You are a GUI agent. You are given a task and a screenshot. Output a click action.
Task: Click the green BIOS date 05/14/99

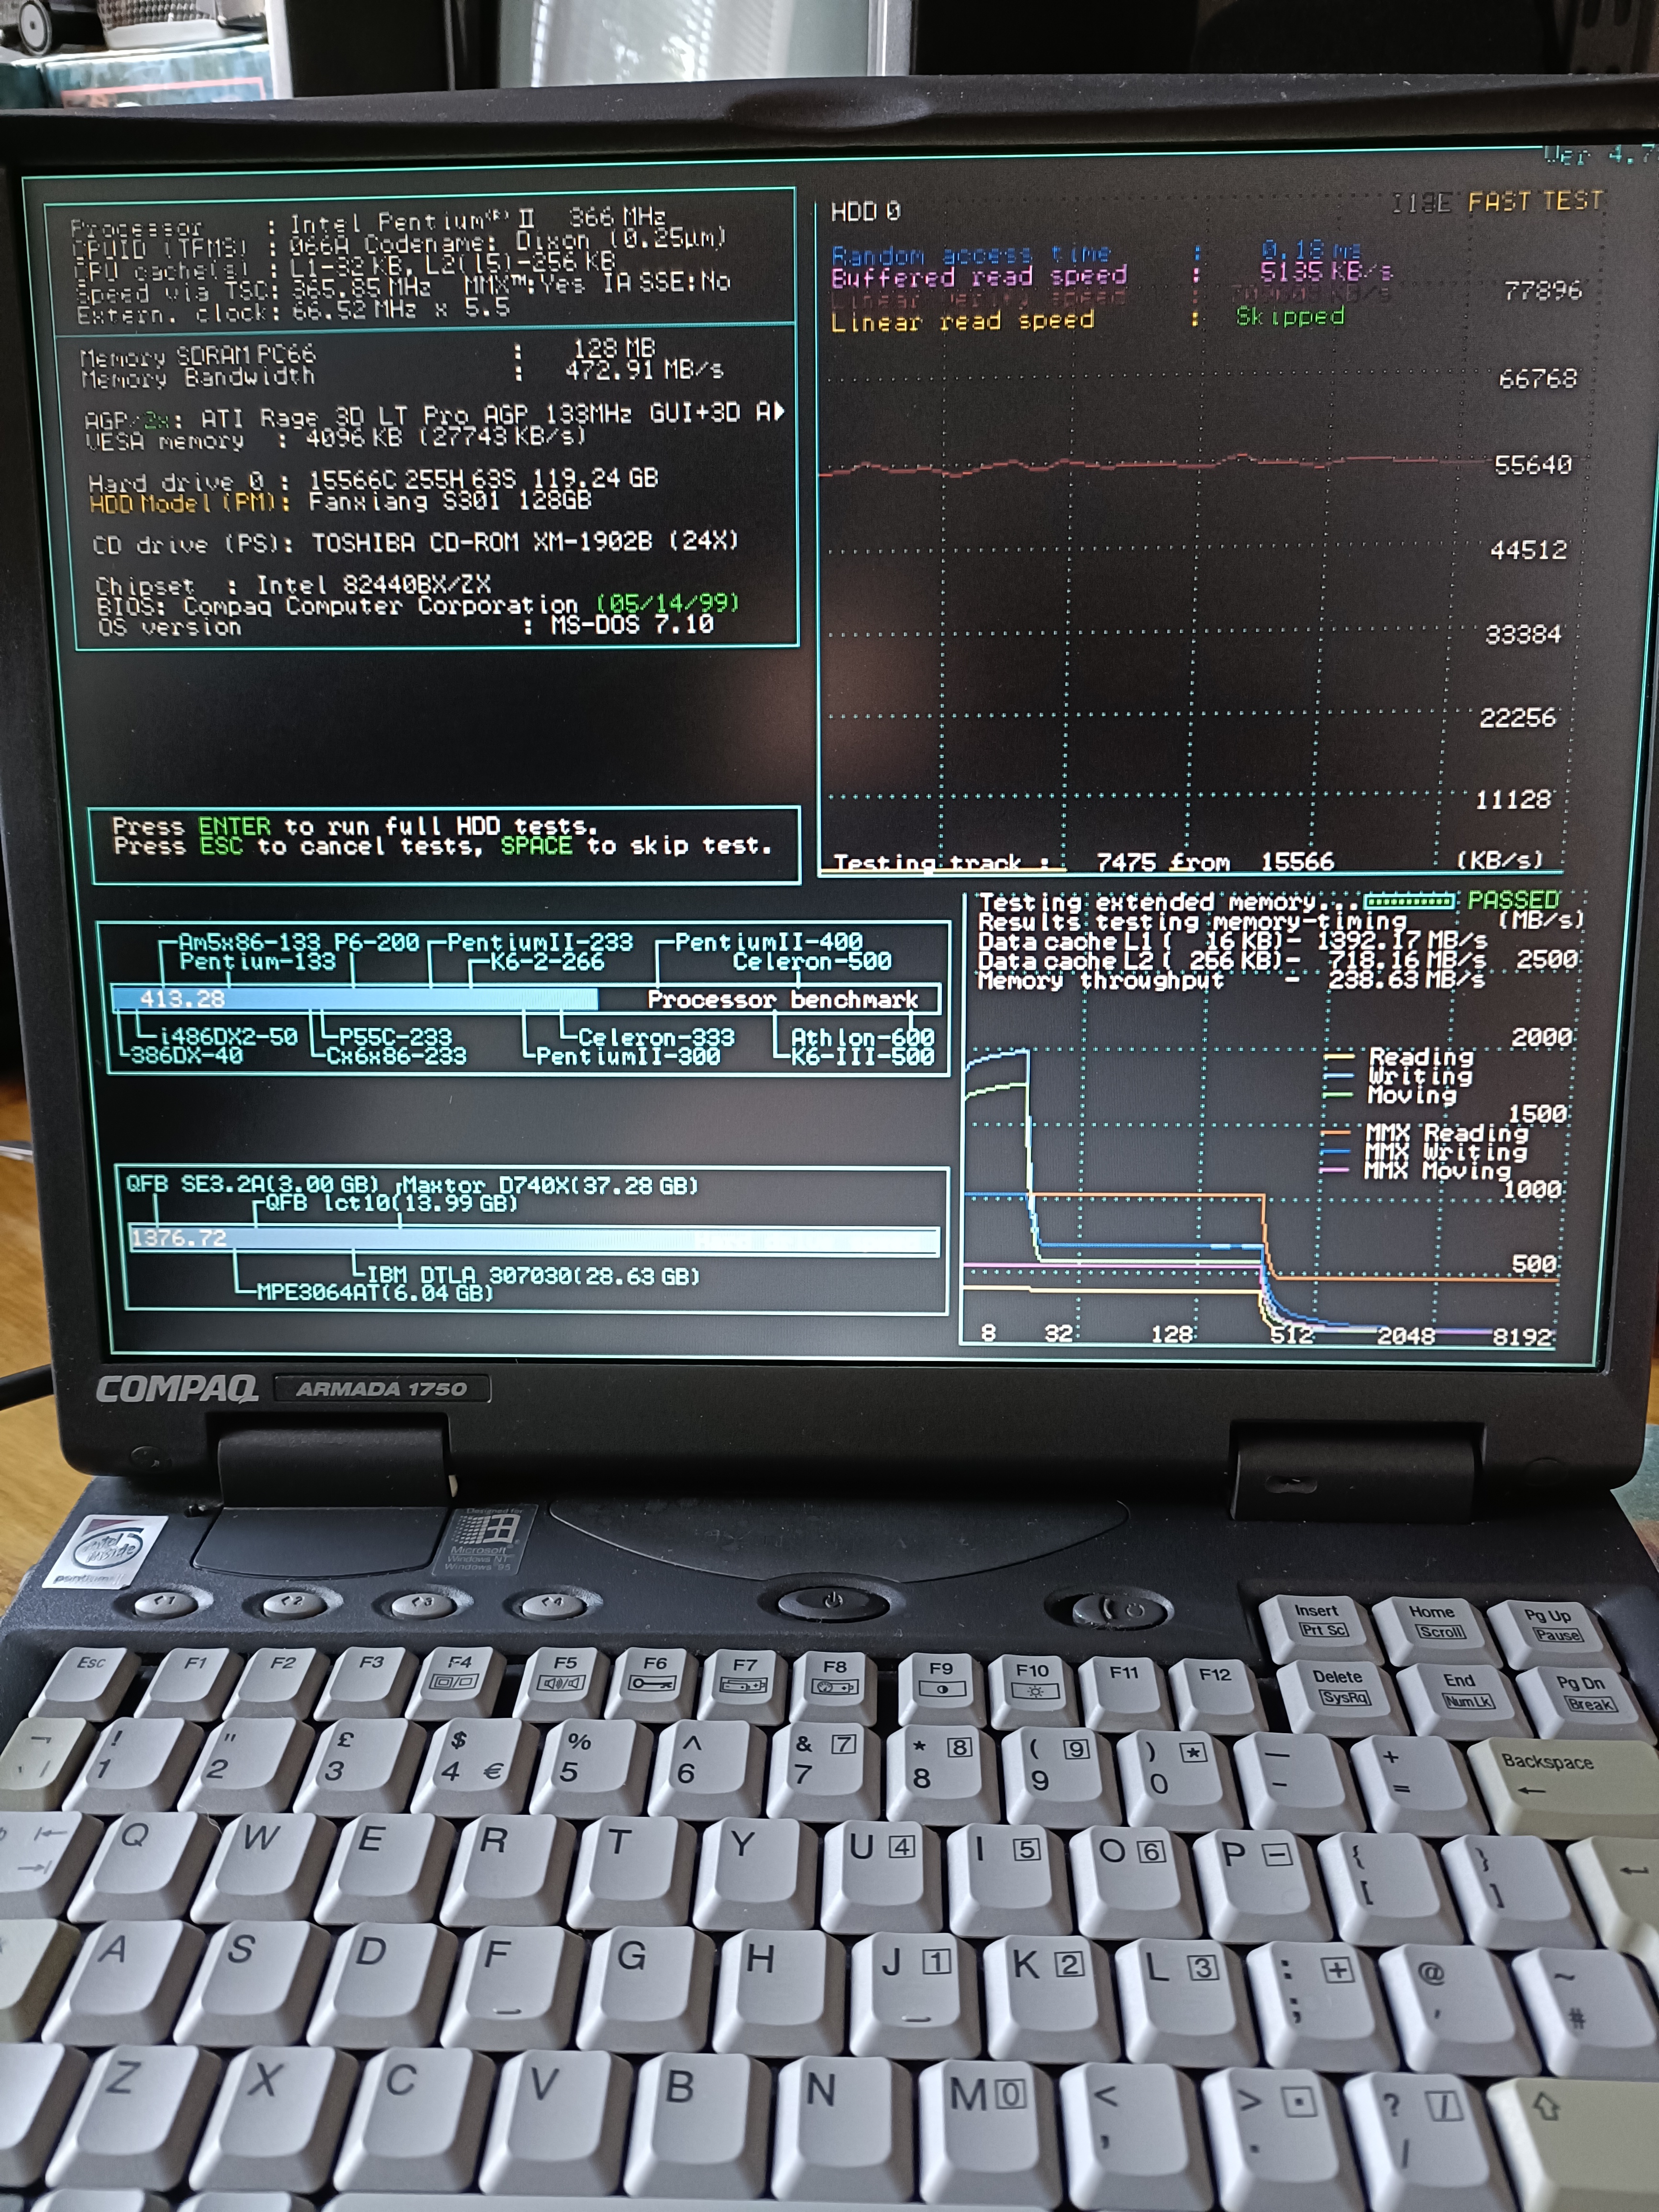point(667,603)
